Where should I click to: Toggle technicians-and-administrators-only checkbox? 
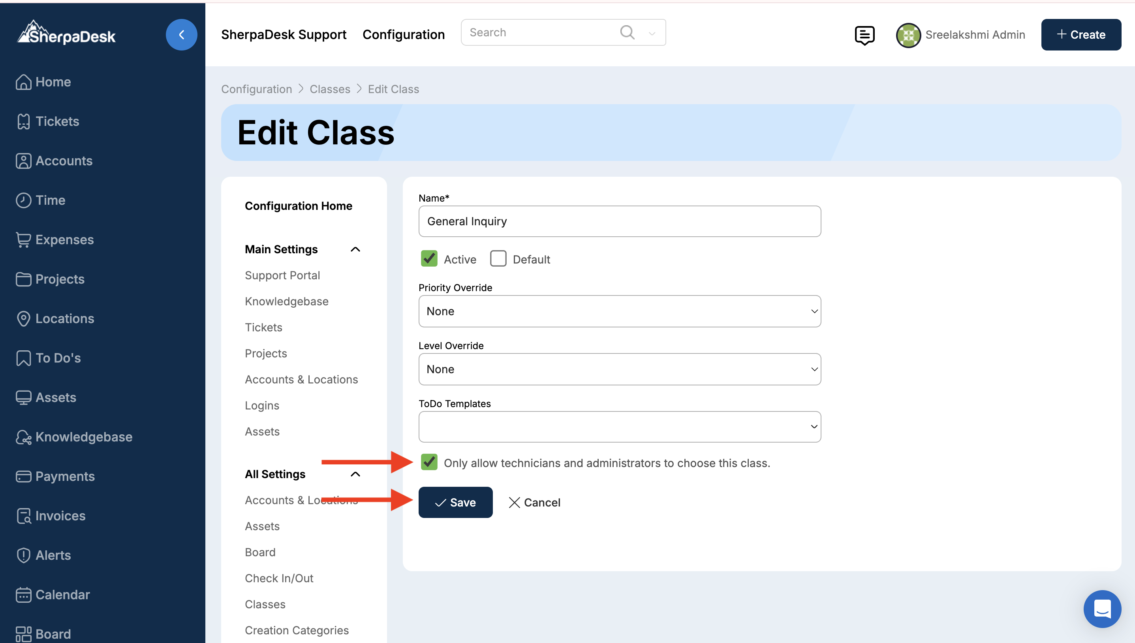[429, 462]
